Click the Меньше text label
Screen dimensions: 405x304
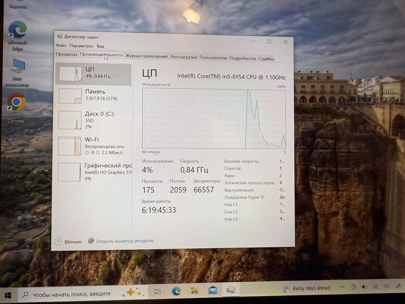73,242
